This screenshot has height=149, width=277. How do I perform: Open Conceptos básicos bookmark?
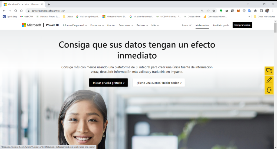[x=215, y=17]
